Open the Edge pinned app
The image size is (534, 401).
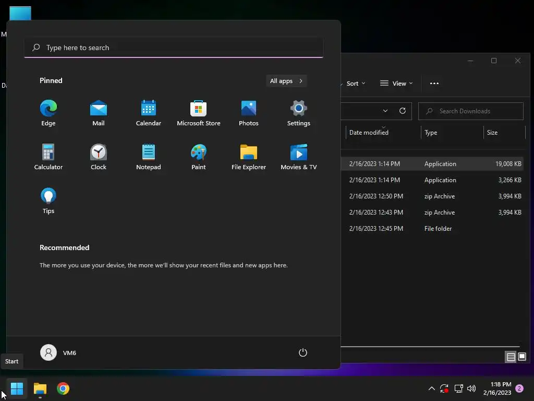point(48,113)
